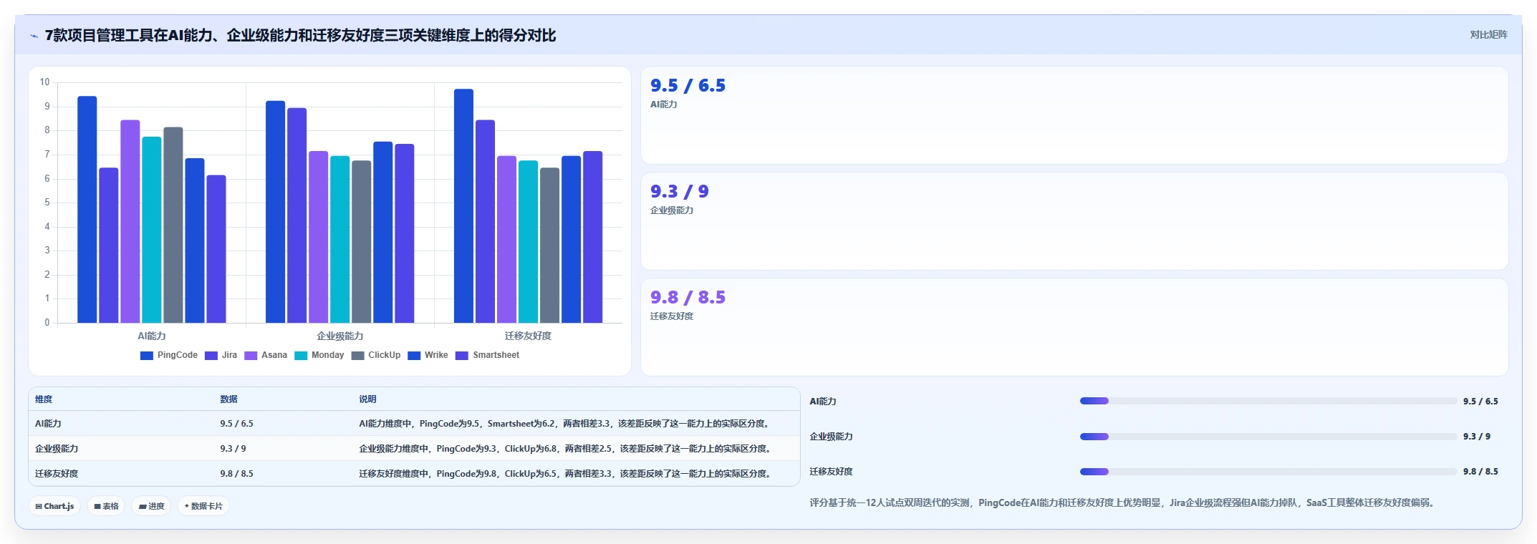Select table value 9.5 / 6.5

(x=237, y=424)
